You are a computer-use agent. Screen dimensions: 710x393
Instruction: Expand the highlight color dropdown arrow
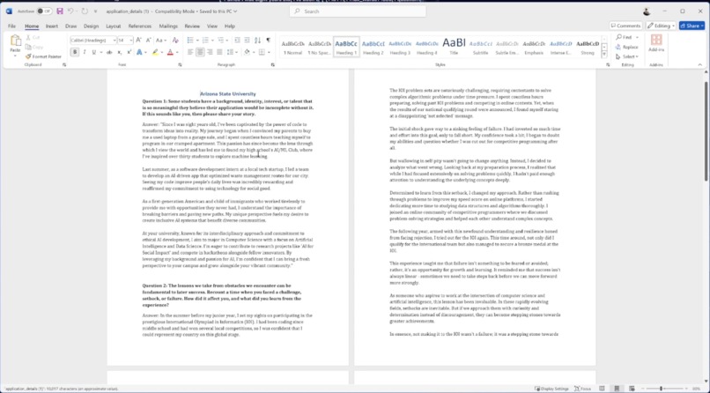click(163, 53)
